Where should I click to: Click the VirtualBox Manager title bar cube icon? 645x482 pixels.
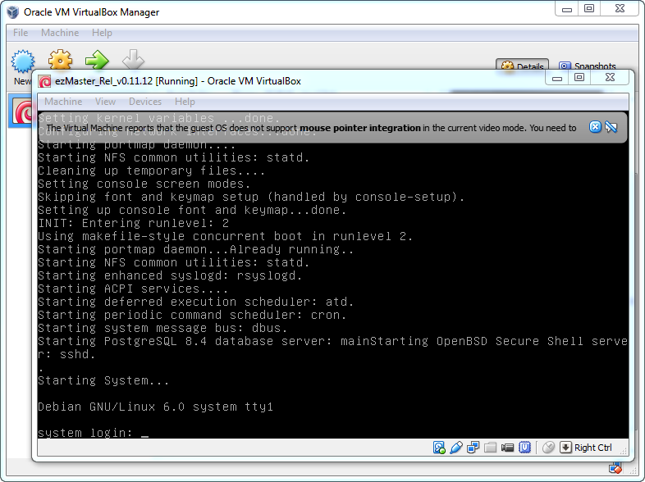13,12
